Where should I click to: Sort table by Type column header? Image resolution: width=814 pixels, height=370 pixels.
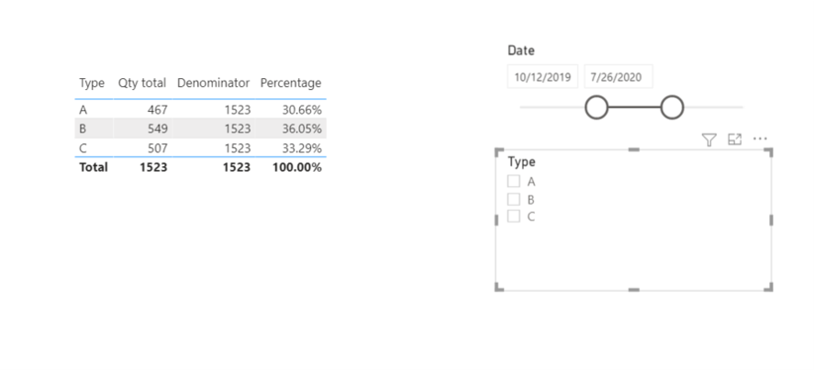(92, 84)
